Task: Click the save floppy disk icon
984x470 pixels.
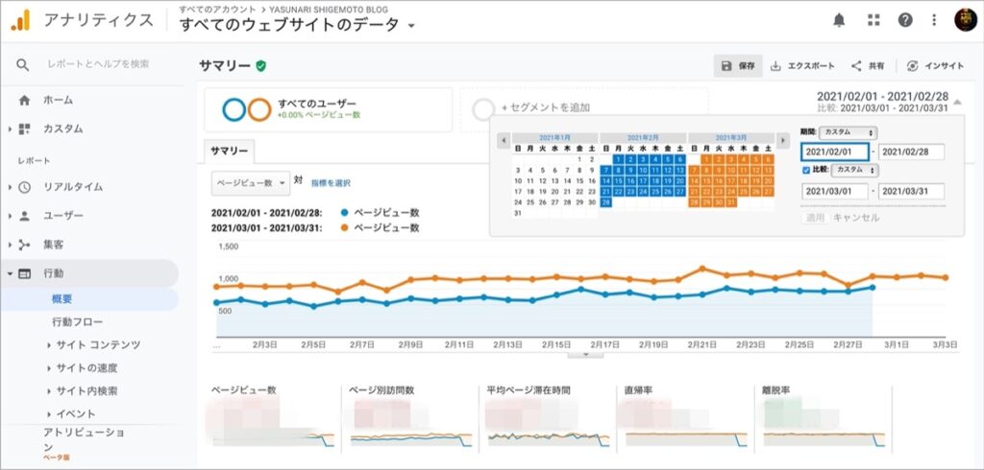Action: pos(726,66)
